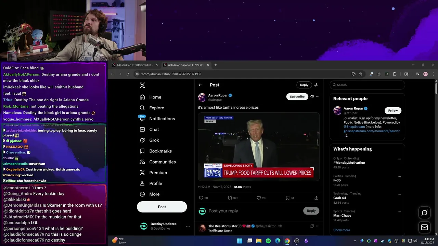
Task: Click the Reply button in the post header
Action: pyautogui.click(x=304, y=85)
